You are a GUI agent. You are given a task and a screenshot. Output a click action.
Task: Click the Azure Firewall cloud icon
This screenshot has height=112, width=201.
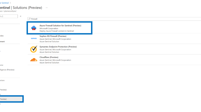coord(34,28)
